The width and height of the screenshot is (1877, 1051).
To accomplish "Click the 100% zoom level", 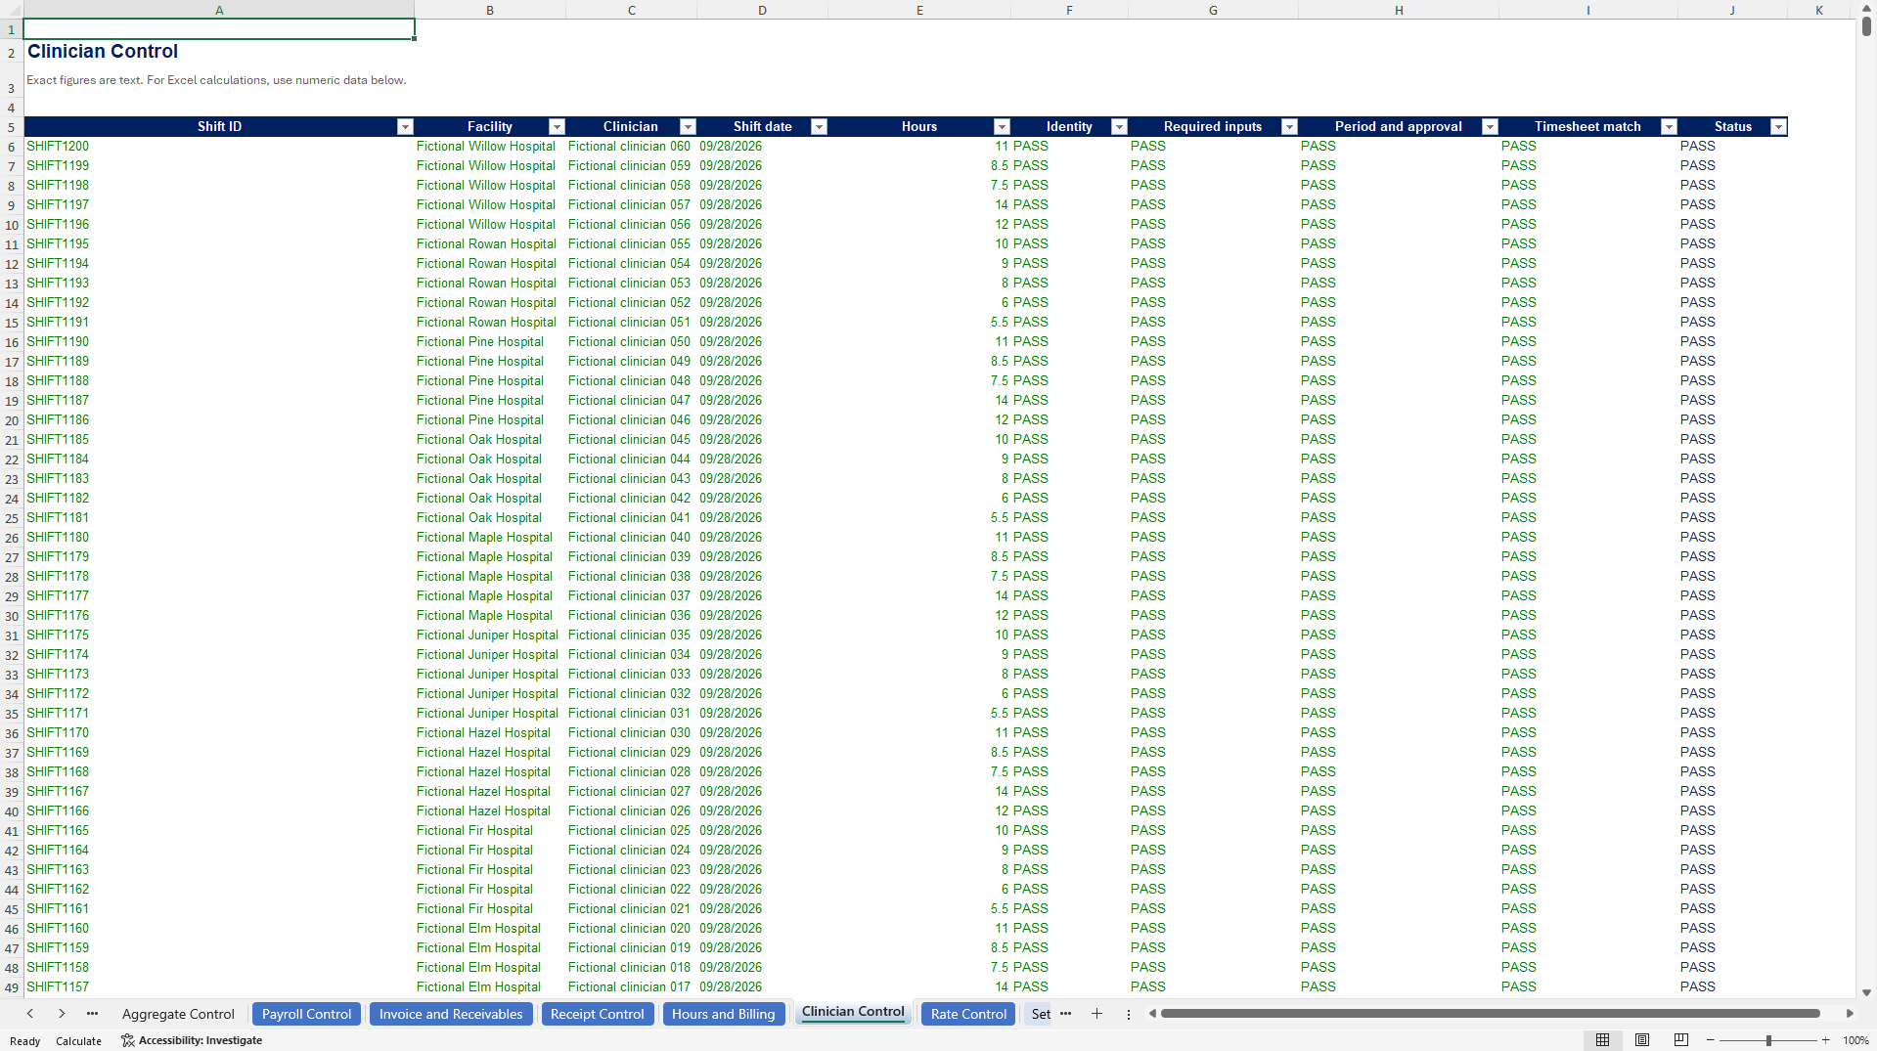I will 1855,1040.
